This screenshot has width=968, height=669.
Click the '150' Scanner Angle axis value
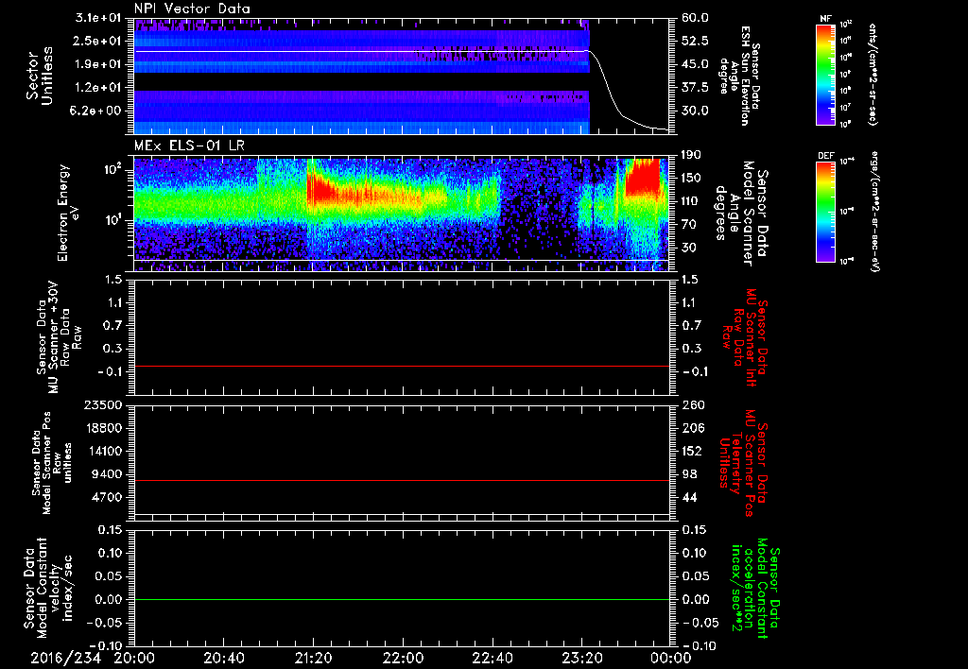coord(691,179)
